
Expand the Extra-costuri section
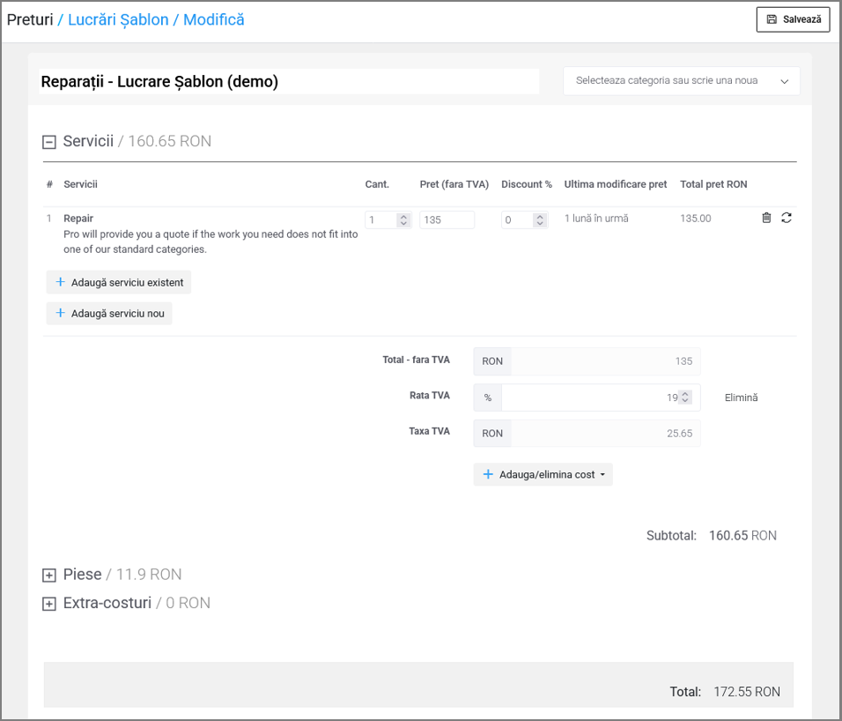[x=49, y=605]
